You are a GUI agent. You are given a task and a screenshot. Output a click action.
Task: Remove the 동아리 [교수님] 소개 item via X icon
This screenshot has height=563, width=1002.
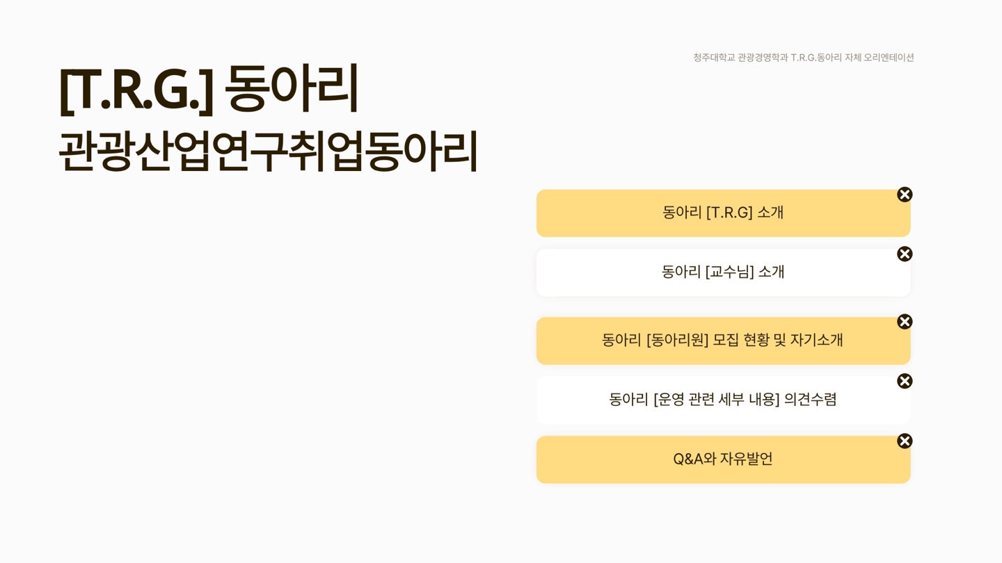905,254
